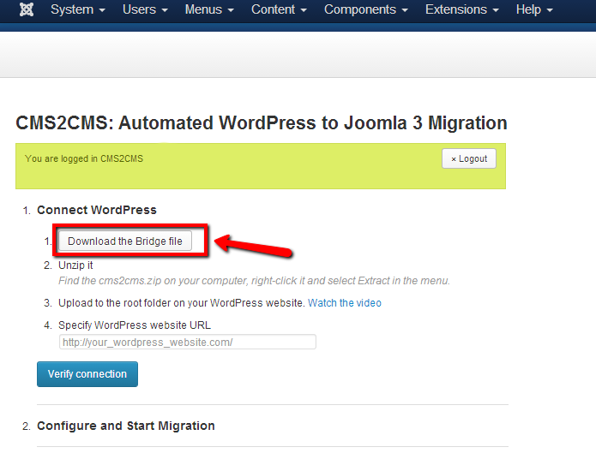Click the 'Specify WordPress website URL' label
596x465 pixels.
135,325
